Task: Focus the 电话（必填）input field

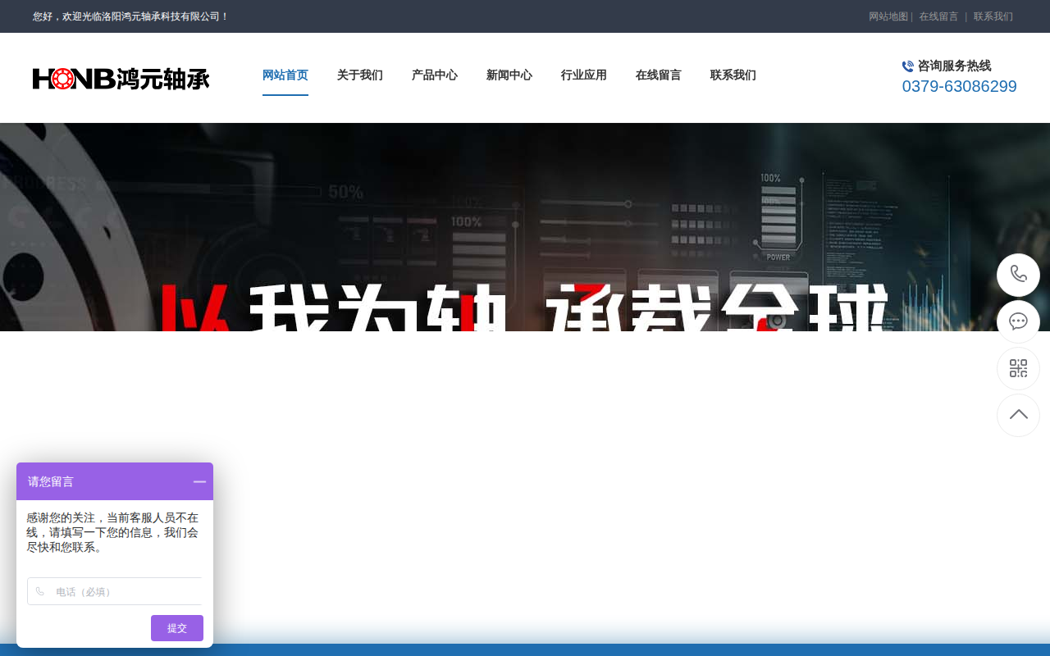Action: click(115, 591)
